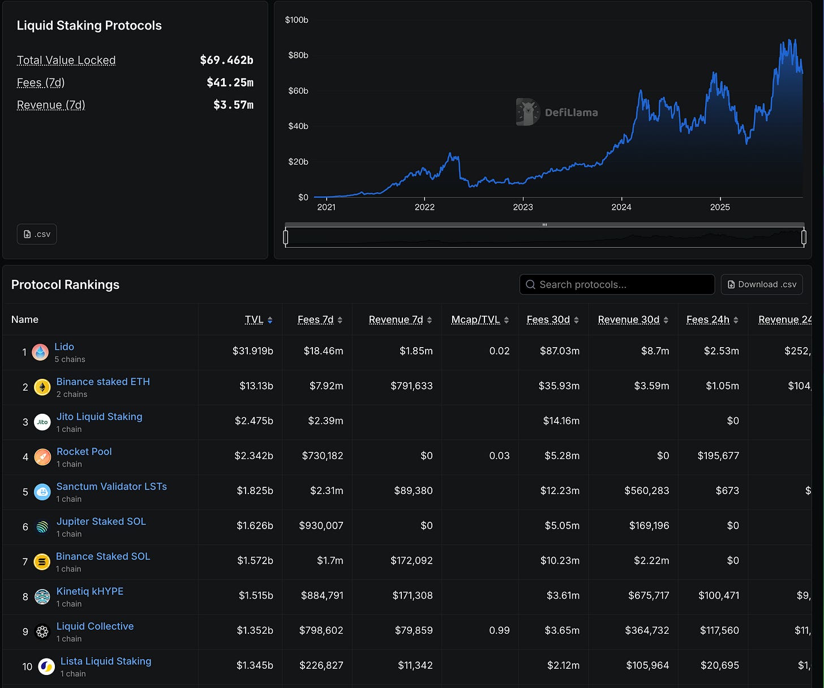Click the Kinetiq kHYPE logo icon
This screenshot has height=688, width=824.
click(x=42, y=597)
